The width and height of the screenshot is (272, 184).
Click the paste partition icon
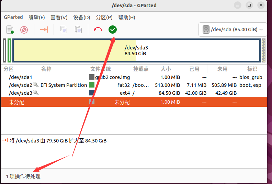(x=78, y=30)
